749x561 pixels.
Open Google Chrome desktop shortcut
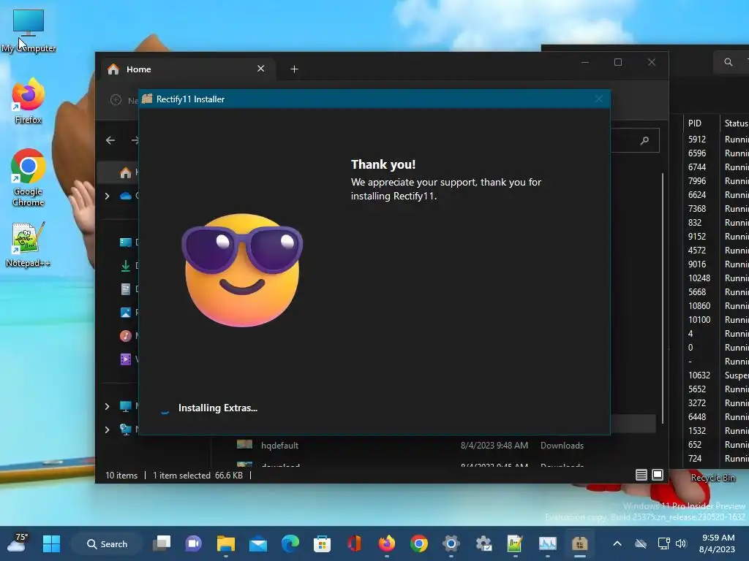(x=29, y=178)
